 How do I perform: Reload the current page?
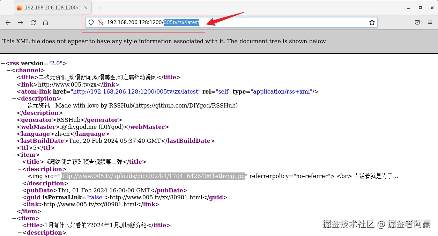pyautogui.click(x=33, y=23)
